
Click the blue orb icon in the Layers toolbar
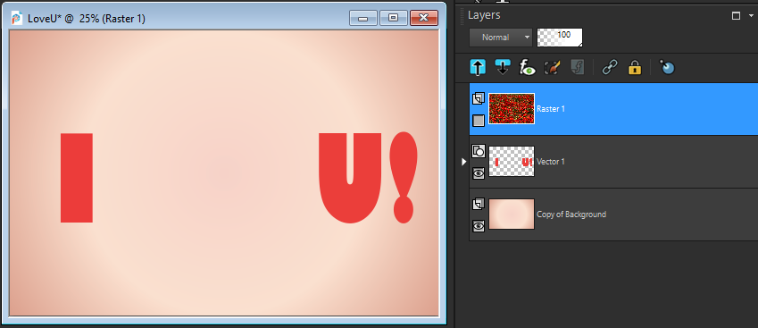pyautogui.click(x=667, y=67)
